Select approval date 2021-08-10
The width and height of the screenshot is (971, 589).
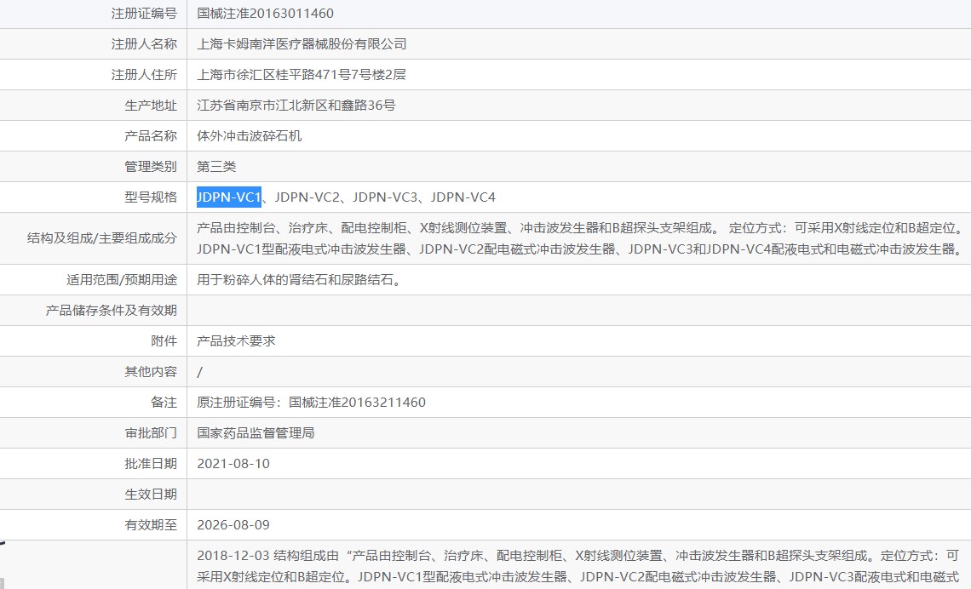[x=233, y=463]
